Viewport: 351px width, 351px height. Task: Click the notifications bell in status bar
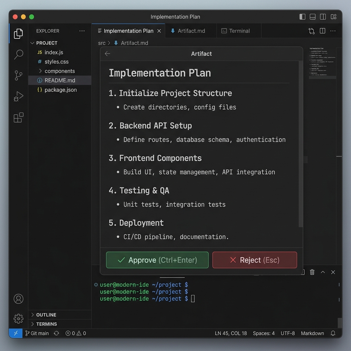coord(333,333)
